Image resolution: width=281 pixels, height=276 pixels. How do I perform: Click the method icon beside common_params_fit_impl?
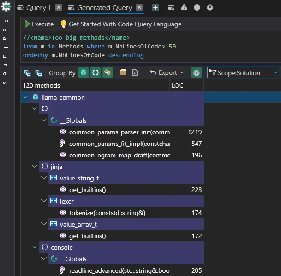tap(62, 143)
